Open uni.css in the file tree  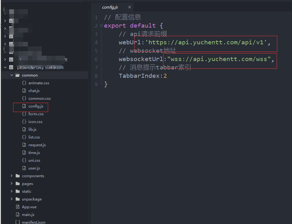point(34,160)
